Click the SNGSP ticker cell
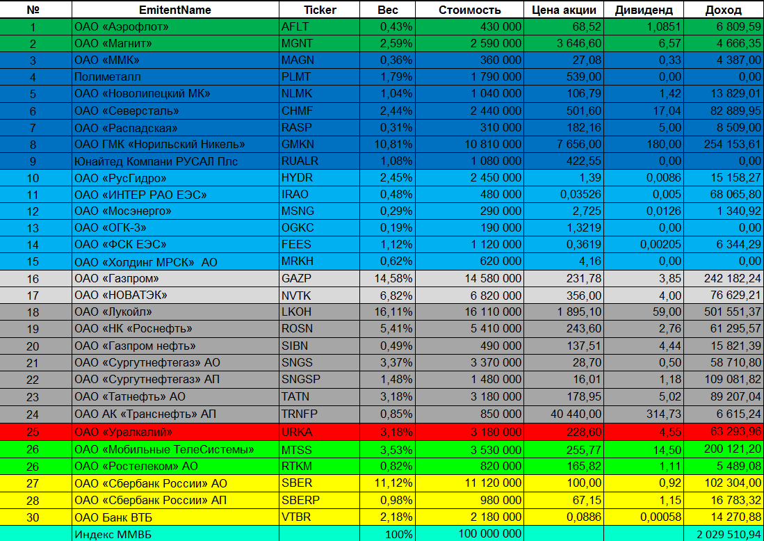The height and width of the screenshot is (541, 764). tap(320, 379)
